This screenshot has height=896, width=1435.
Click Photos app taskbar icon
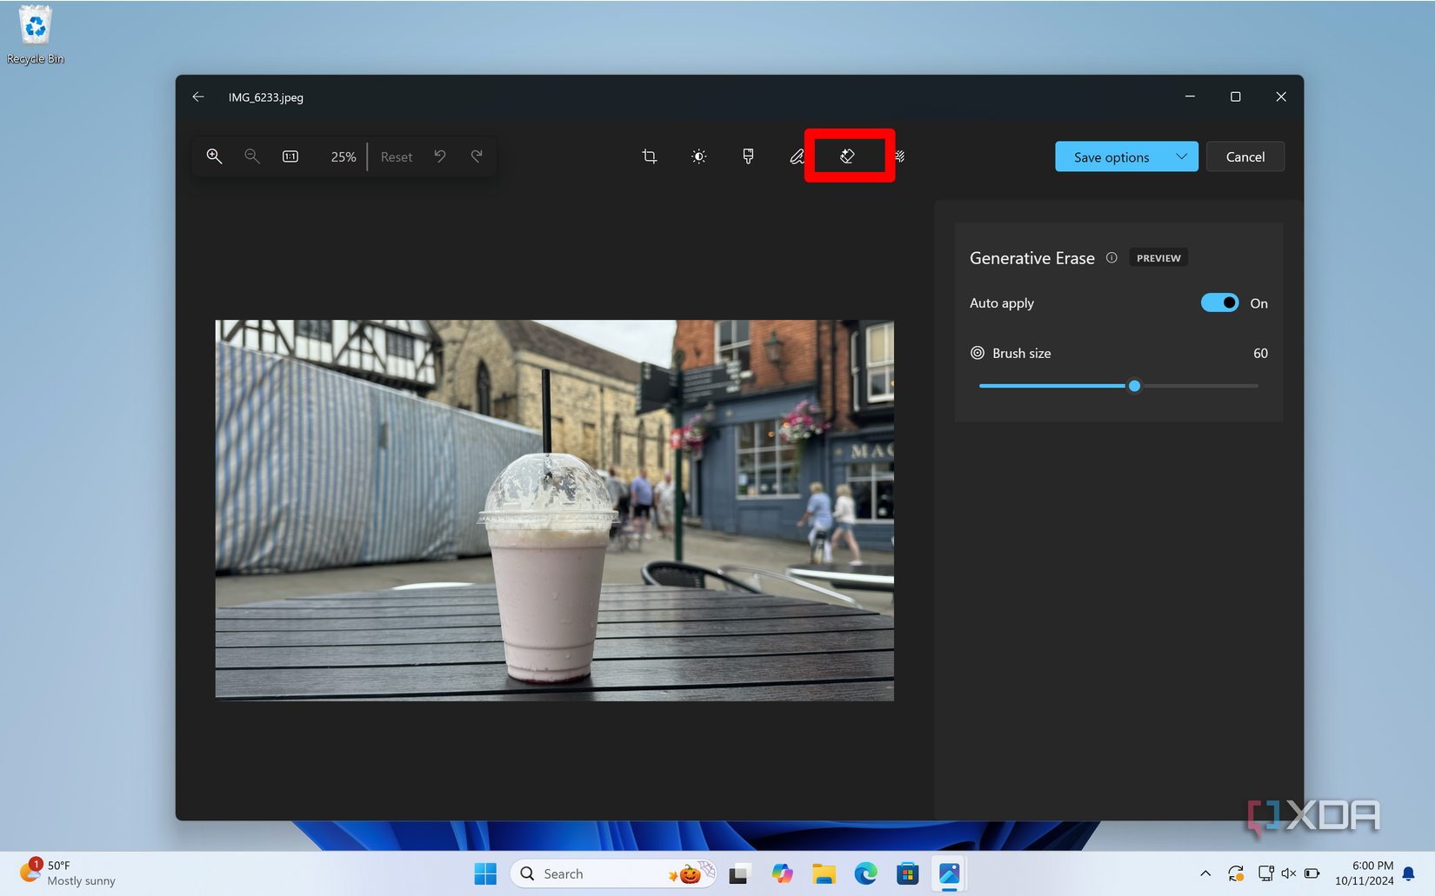pos(950,873)
